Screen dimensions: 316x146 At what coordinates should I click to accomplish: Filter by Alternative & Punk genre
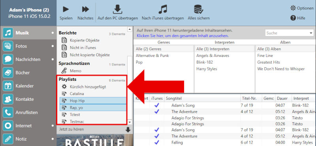(152, 55)
